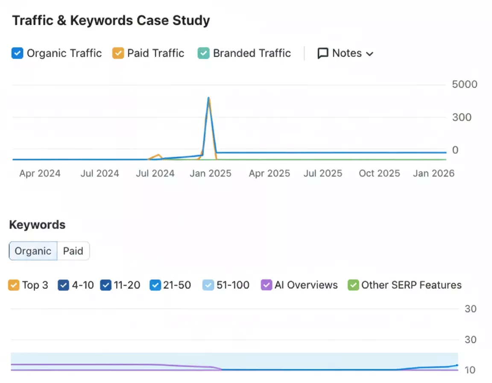Toggle the AI Overviews purple checkbox

(x=266, y=285)
